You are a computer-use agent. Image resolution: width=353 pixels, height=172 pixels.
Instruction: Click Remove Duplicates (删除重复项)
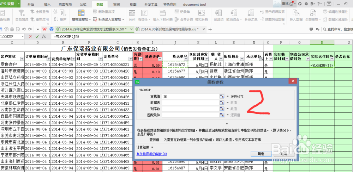coord(103,12)
